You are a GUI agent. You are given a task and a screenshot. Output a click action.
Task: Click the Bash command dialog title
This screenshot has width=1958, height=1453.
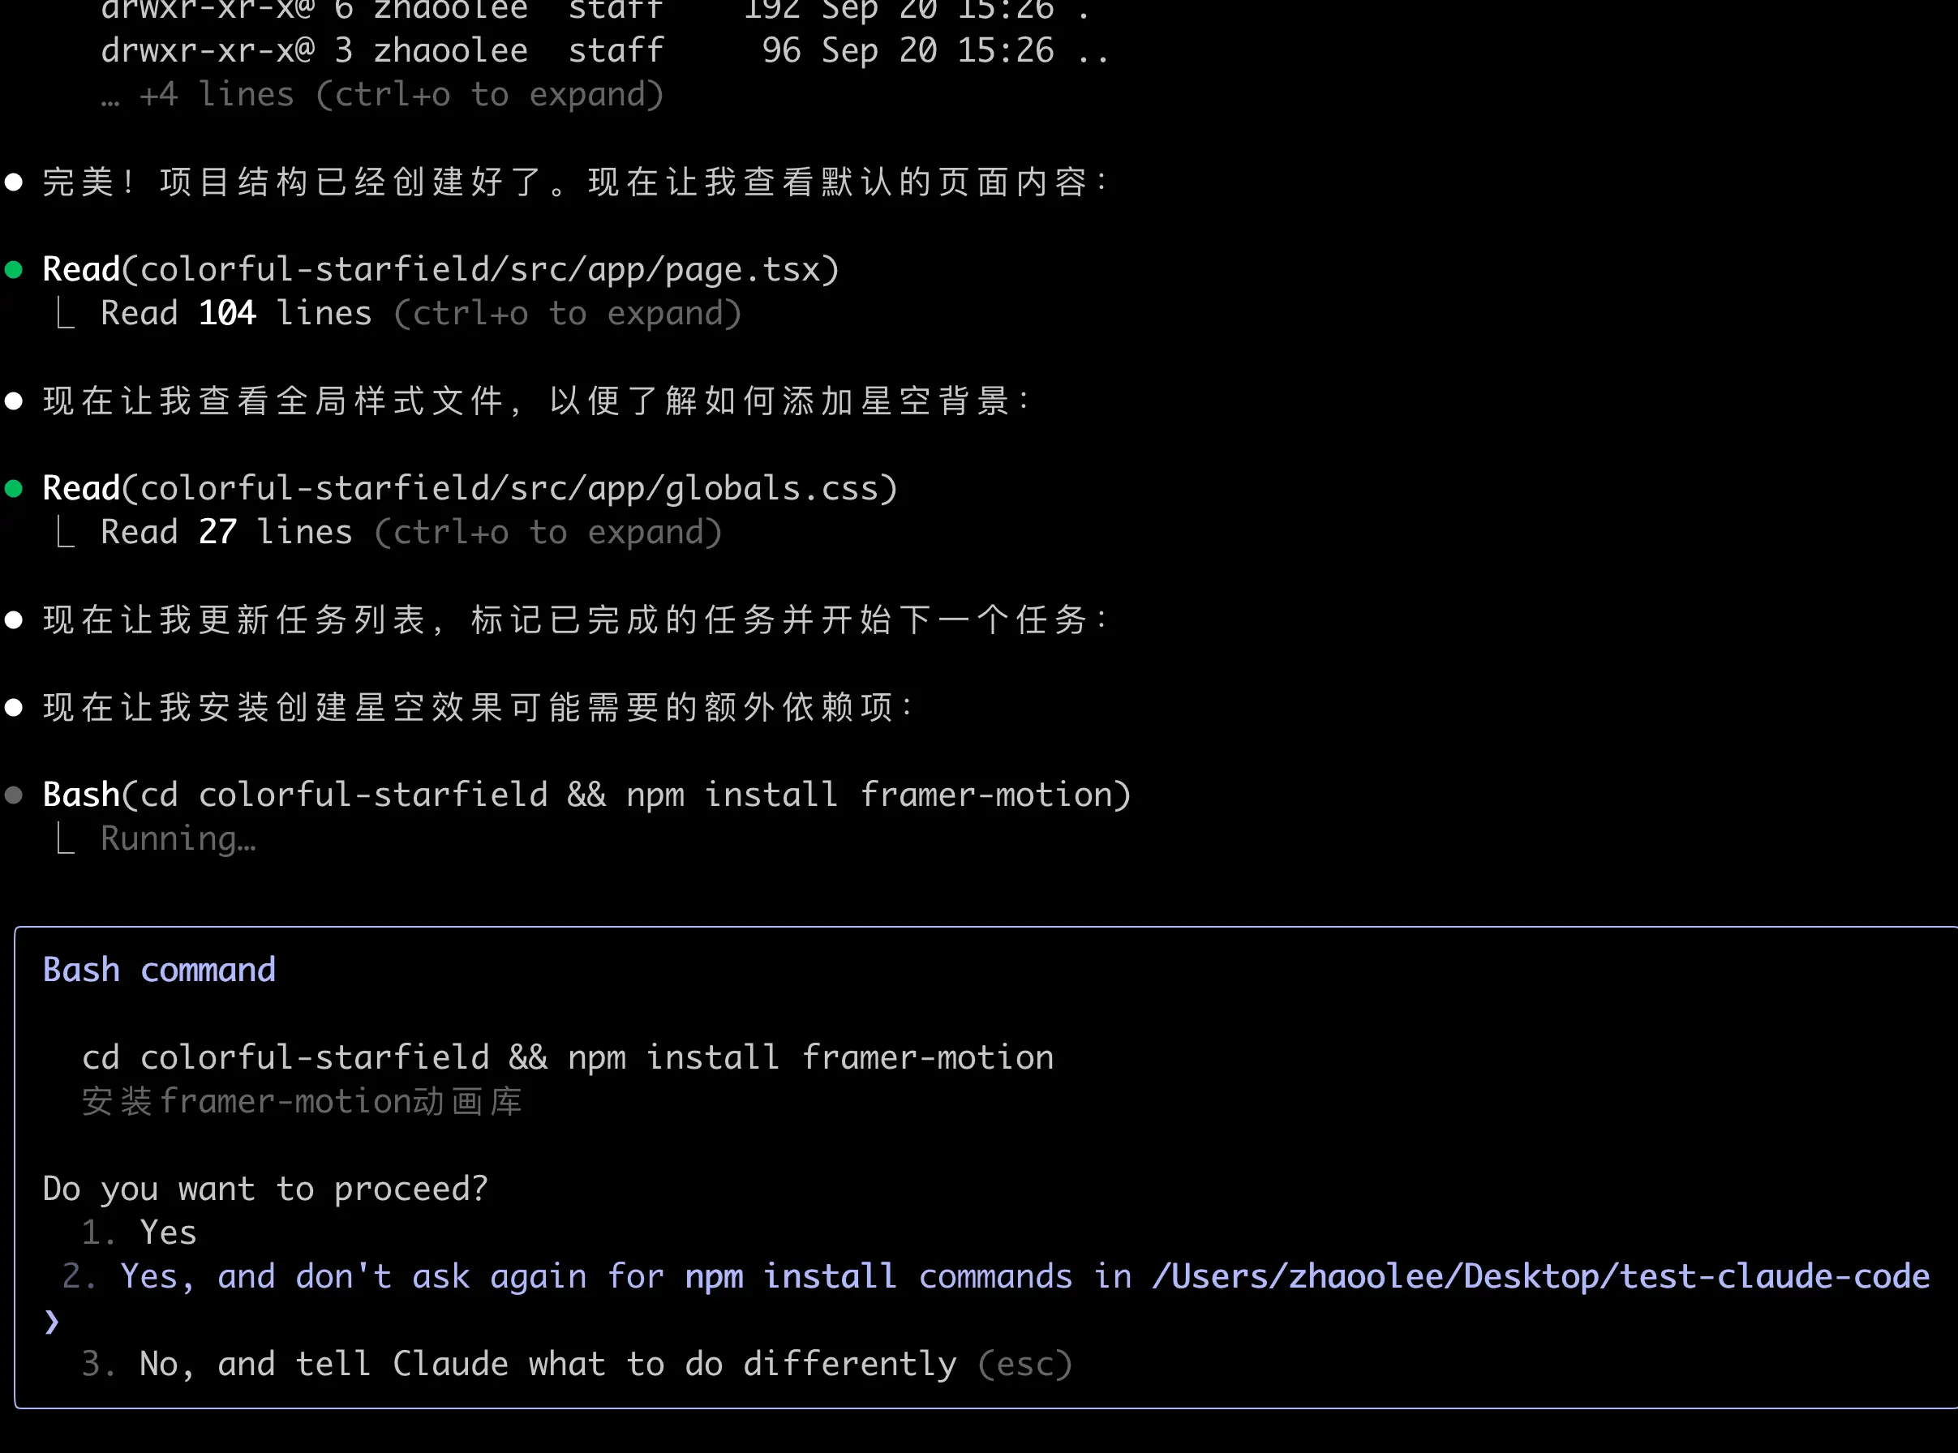[x=159, y=970]
